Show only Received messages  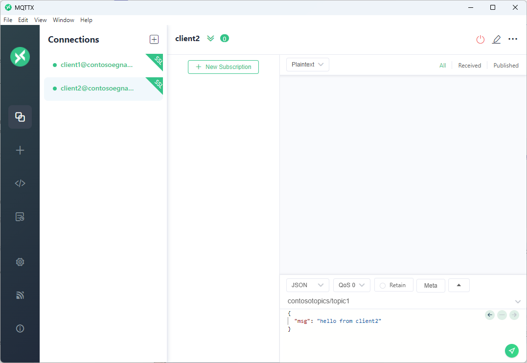click(x=470, y=66)
